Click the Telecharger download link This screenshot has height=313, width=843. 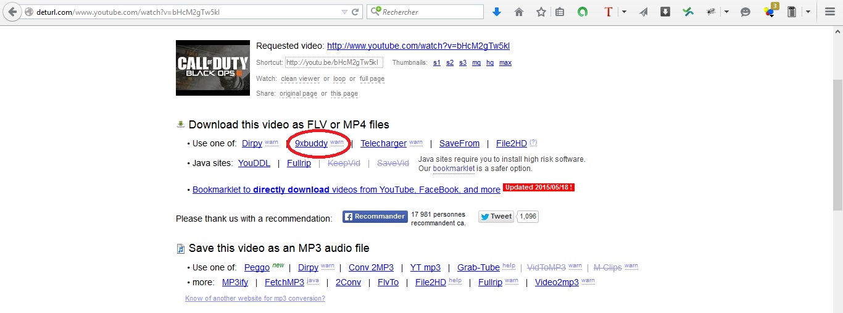[x=383, y=143]
